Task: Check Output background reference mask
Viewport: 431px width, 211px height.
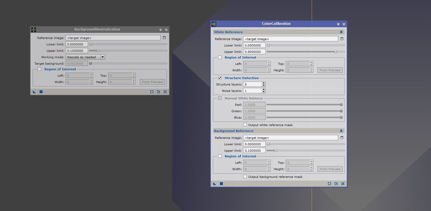Action: click(245, 177)
